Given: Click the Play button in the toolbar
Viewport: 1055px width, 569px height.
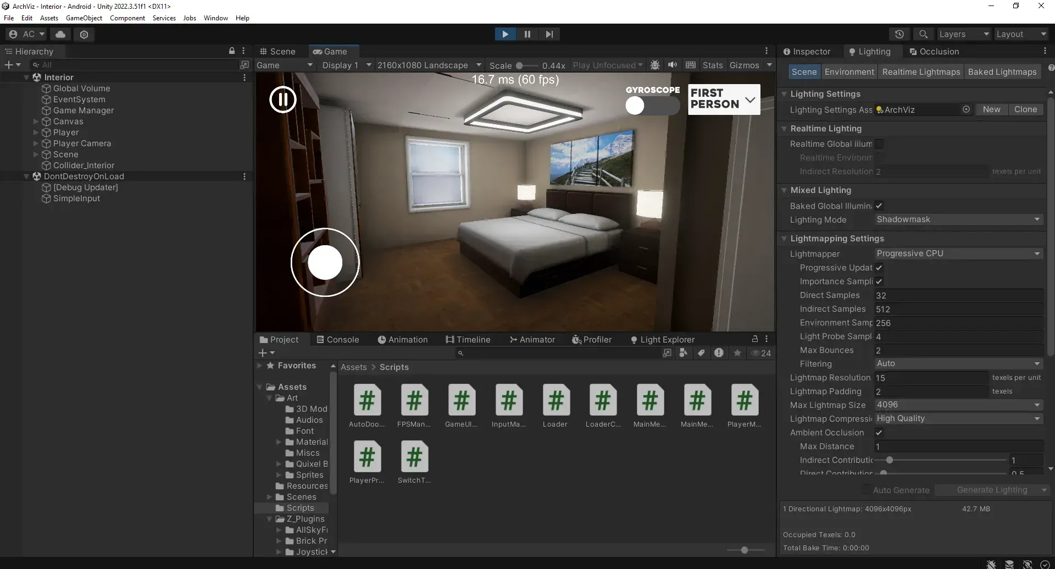Looking at the screenshot, I should [x=505, y=34].
